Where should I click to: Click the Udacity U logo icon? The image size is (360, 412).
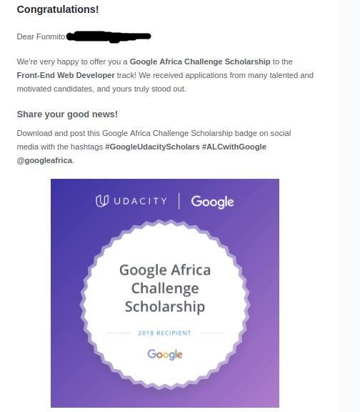pos(102,201)
